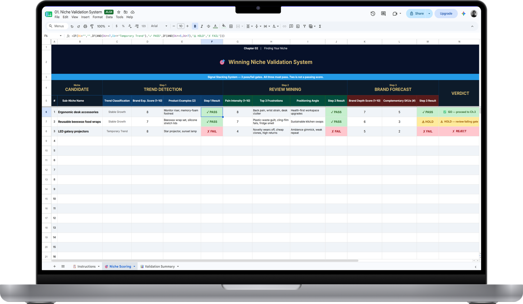Click the Insert chart icon
This screenshot has width=523, height=304.
point(298,26)
